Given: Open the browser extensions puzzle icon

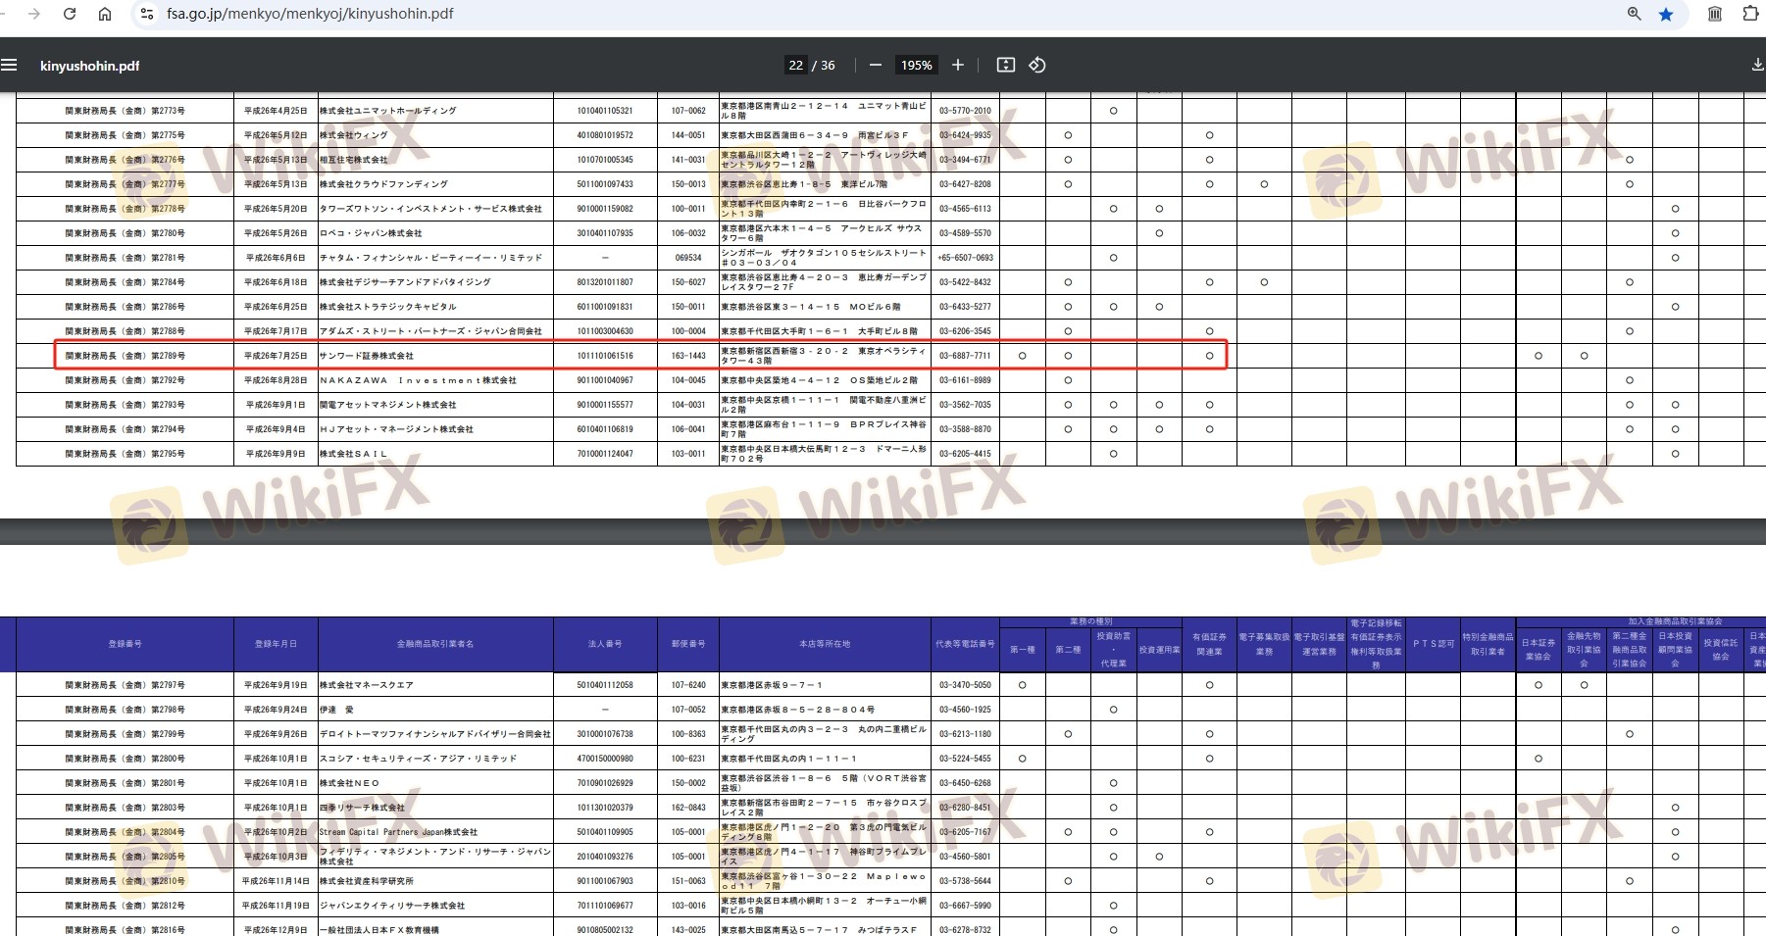Looking at the screenshot, I should pyautogui.click(x=1750, y=14).
